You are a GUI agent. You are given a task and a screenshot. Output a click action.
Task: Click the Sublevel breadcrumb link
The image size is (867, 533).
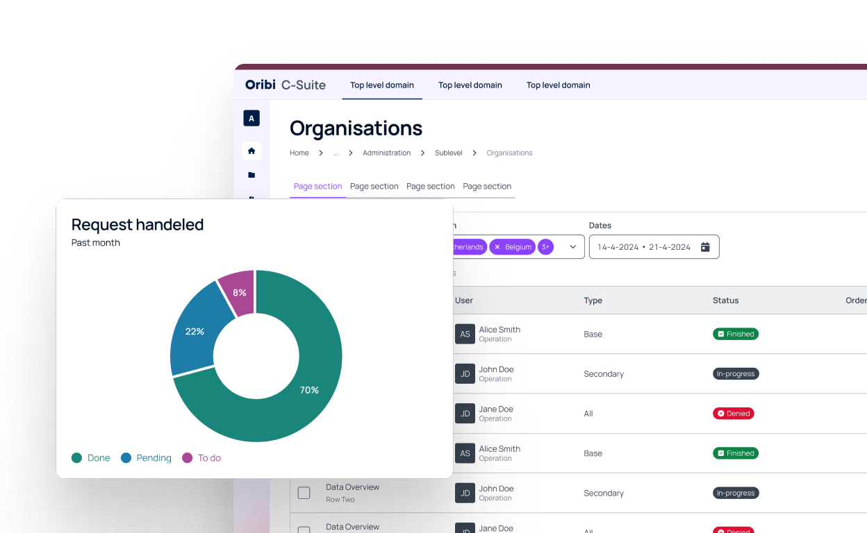448,153
